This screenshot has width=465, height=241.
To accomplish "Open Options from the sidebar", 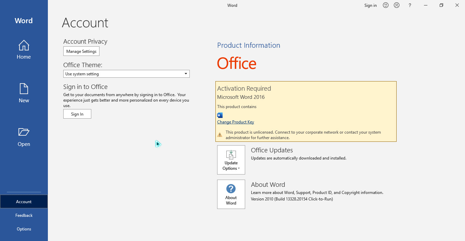I will click(24, 229).
